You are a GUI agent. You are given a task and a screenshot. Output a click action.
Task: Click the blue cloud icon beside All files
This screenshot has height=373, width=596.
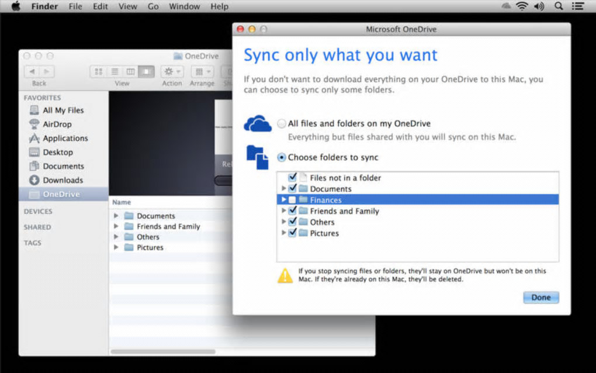[258, 123]
